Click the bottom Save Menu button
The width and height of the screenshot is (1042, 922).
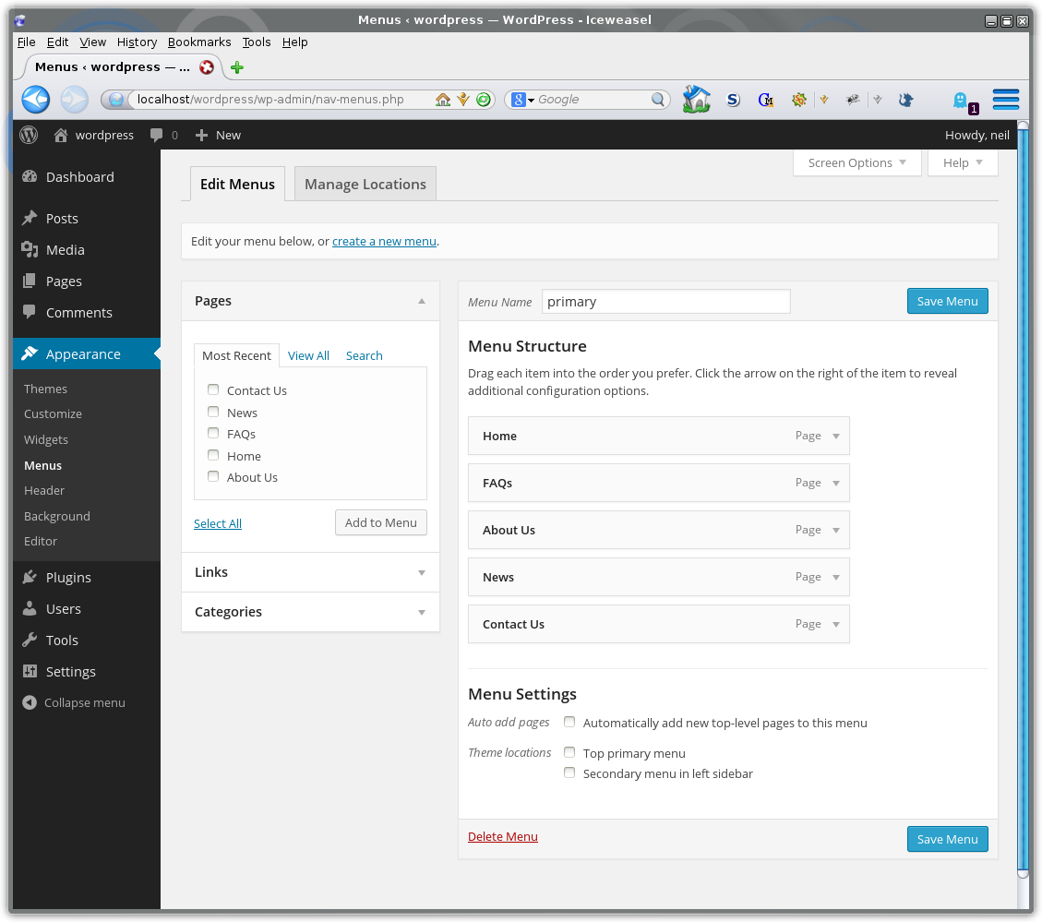[947, 839]
